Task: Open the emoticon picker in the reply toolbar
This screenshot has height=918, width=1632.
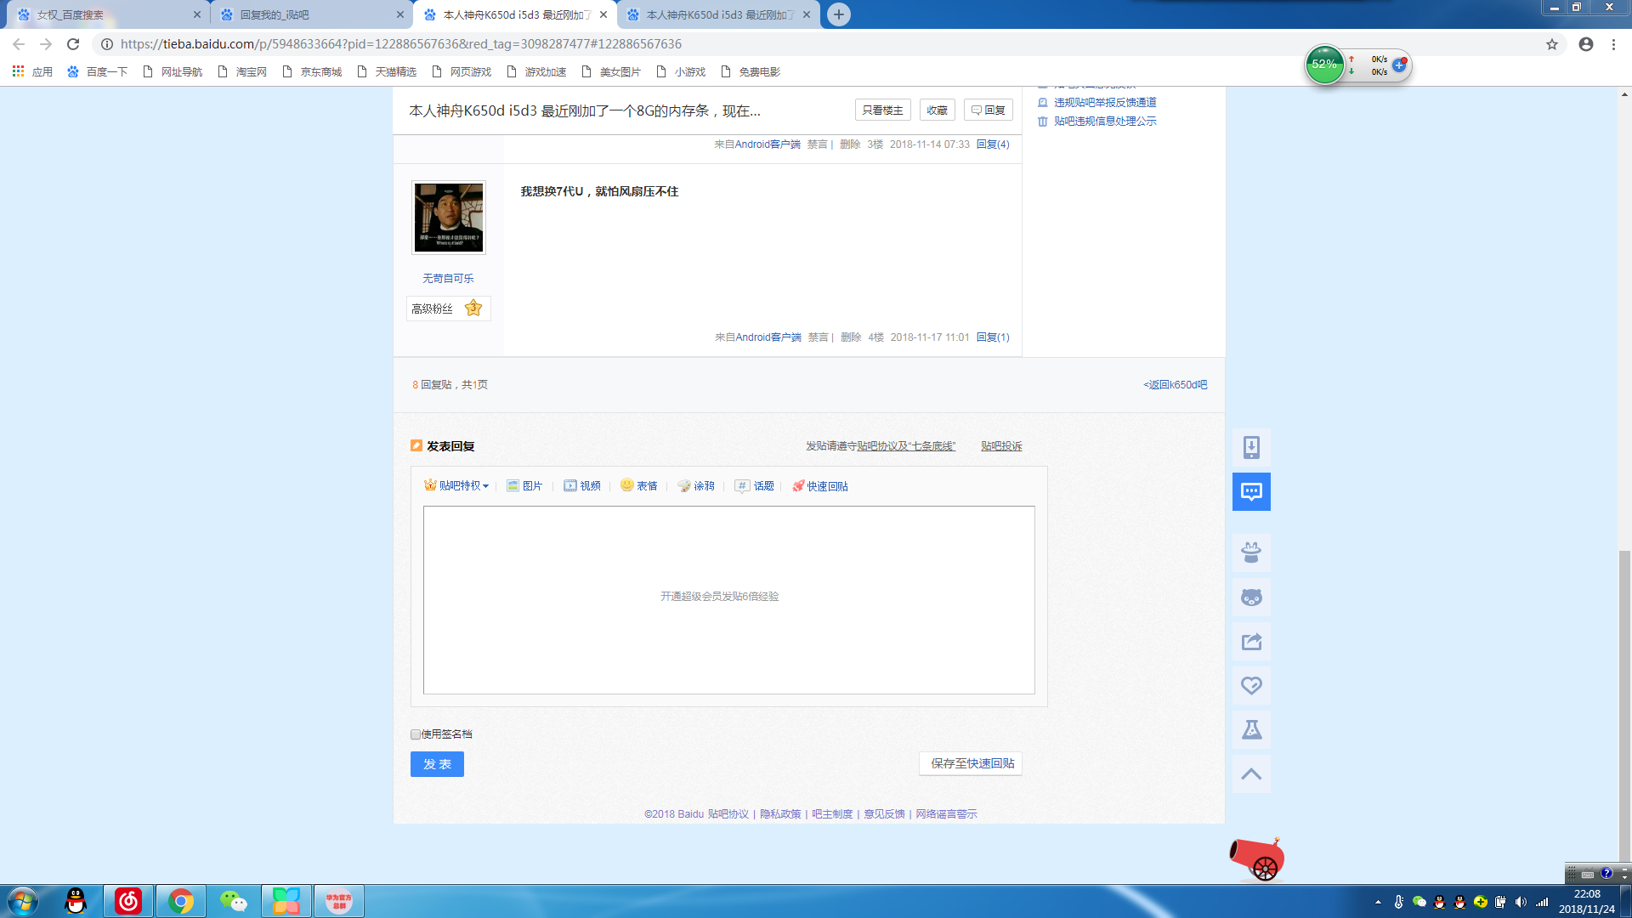Action: pyautogui.click(x=638, y=485)
